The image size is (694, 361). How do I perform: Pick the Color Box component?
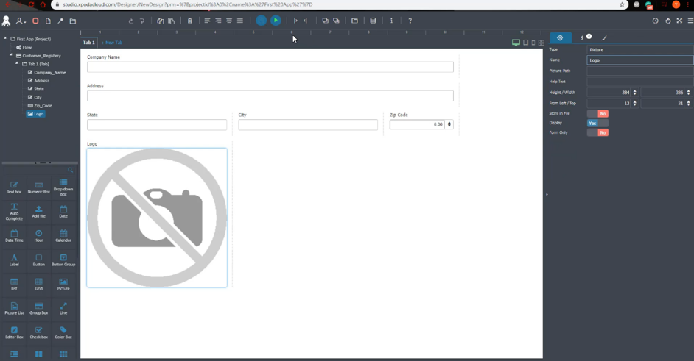(x=63, y=333)
